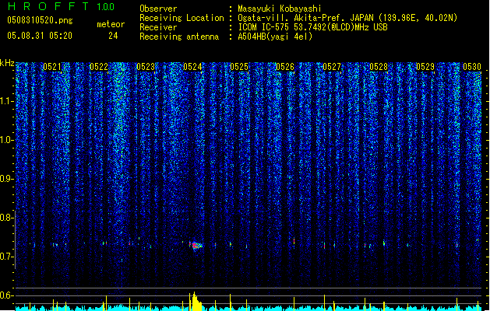This screenshot has width=490, height=311.
Task: Click the meteor count value 24
Action: (x=113, y=36)
